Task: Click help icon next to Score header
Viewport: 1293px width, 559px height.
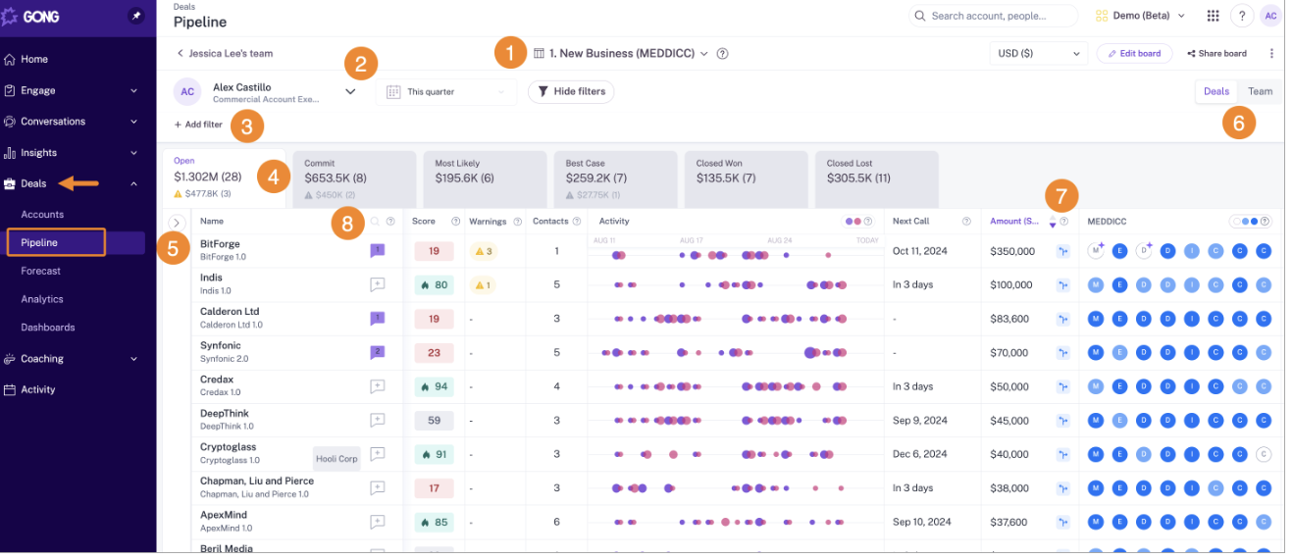Action: pos(455,222)
